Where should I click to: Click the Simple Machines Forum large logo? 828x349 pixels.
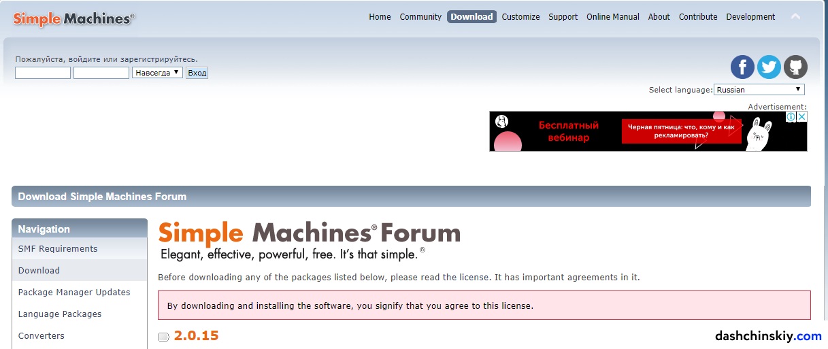tap(310, 240)
